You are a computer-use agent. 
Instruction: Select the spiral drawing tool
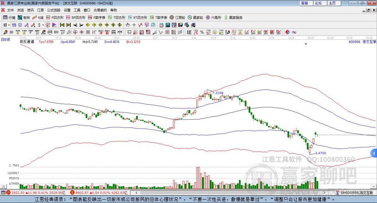tap(37, 32)
